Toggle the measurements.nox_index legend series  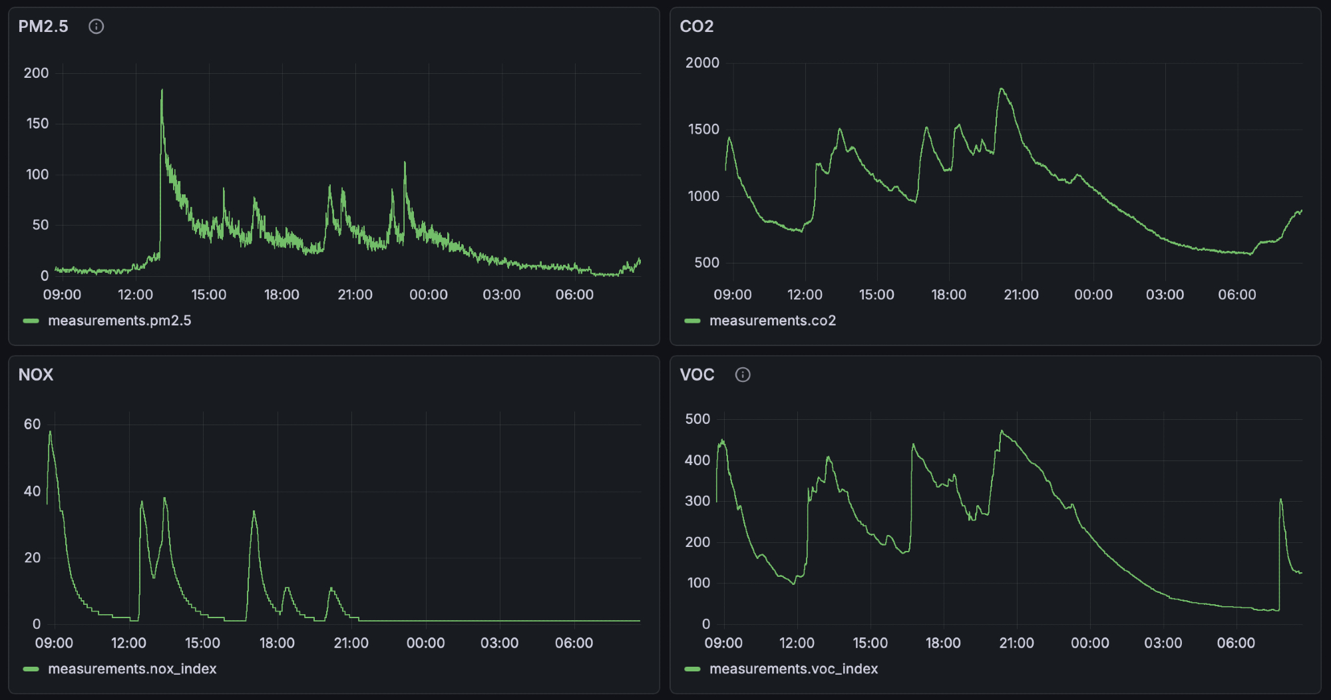click(132, 669)
